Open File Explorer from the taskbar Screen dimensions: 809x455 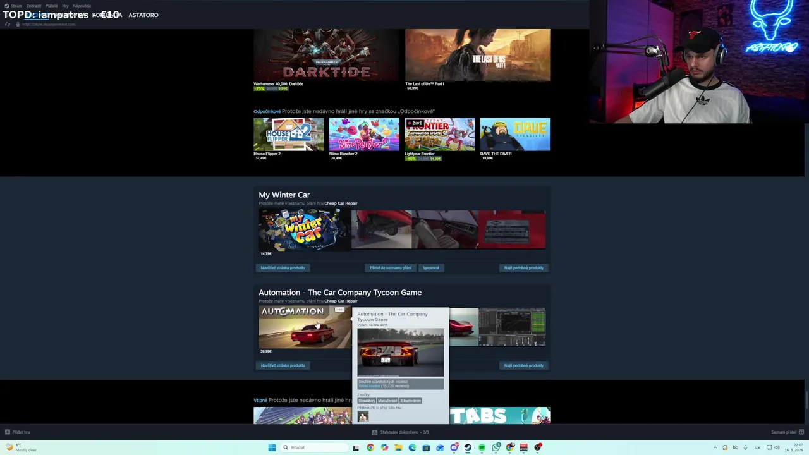tap(398, 447)
